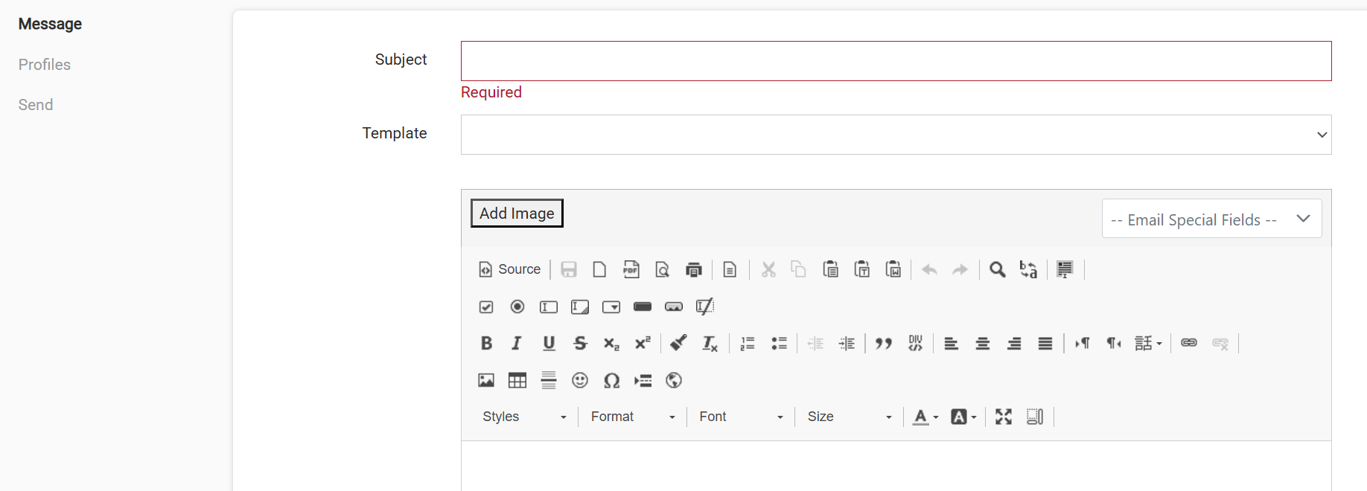Open the Format dropdown
This screenshot has width=1367, height=491.
click(x=633, y=417)
